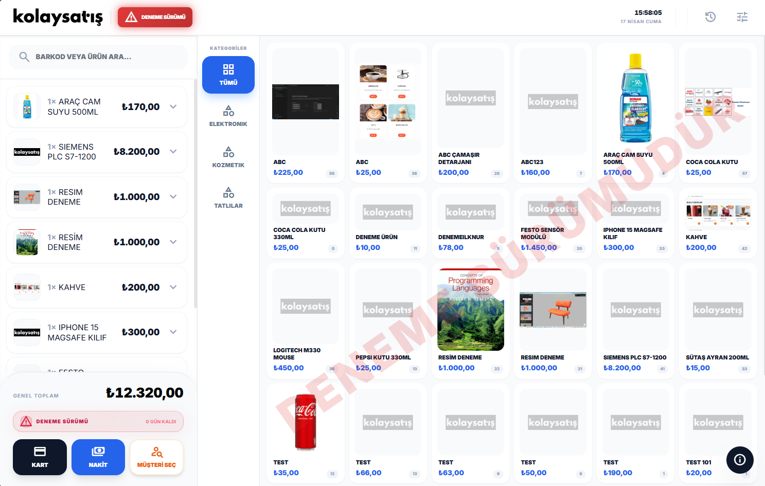Add ABC123 product to cart

553,113
